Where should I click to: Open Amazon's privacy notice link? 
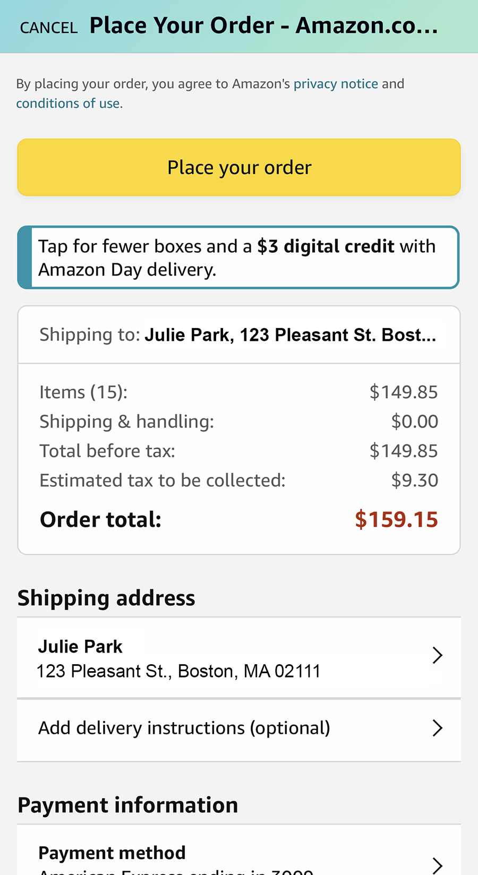tap(336, 84)
